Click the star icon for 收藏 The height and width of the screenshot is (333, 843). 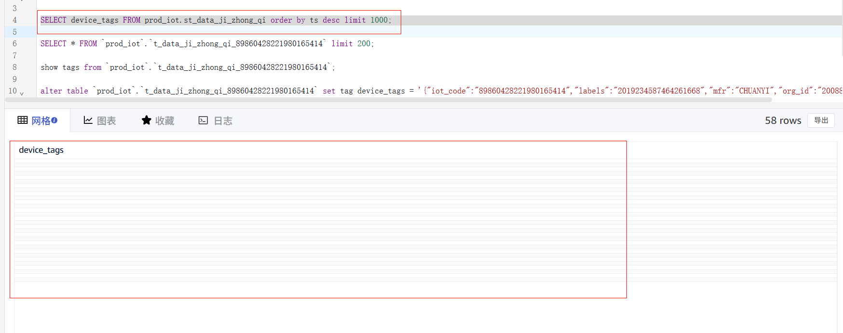coord(146,120)
